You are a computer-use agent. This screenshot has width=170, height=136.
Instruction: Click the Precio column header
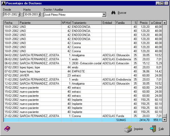tap(143, 23)
